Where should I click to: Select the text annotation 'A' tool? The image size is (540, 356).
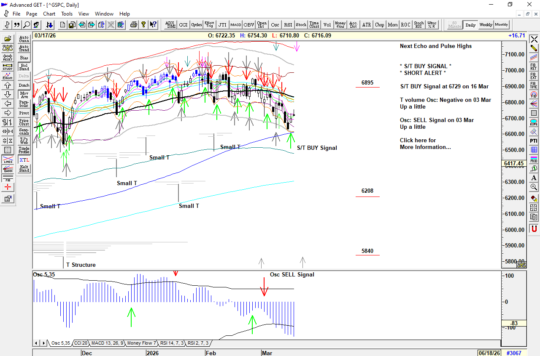(x=534, y=178)
